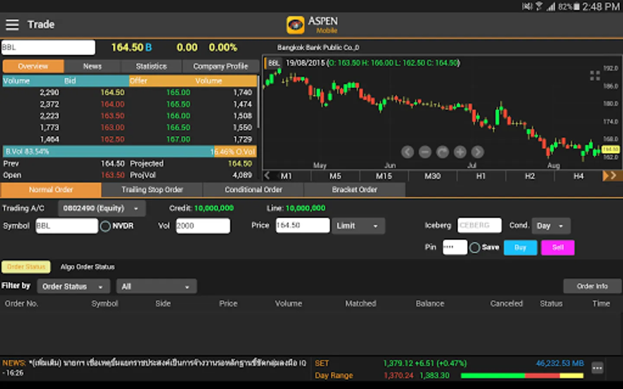Select offer price 167.00 in order book
This screenshot has height=389, width=623.
coord(178,139)
